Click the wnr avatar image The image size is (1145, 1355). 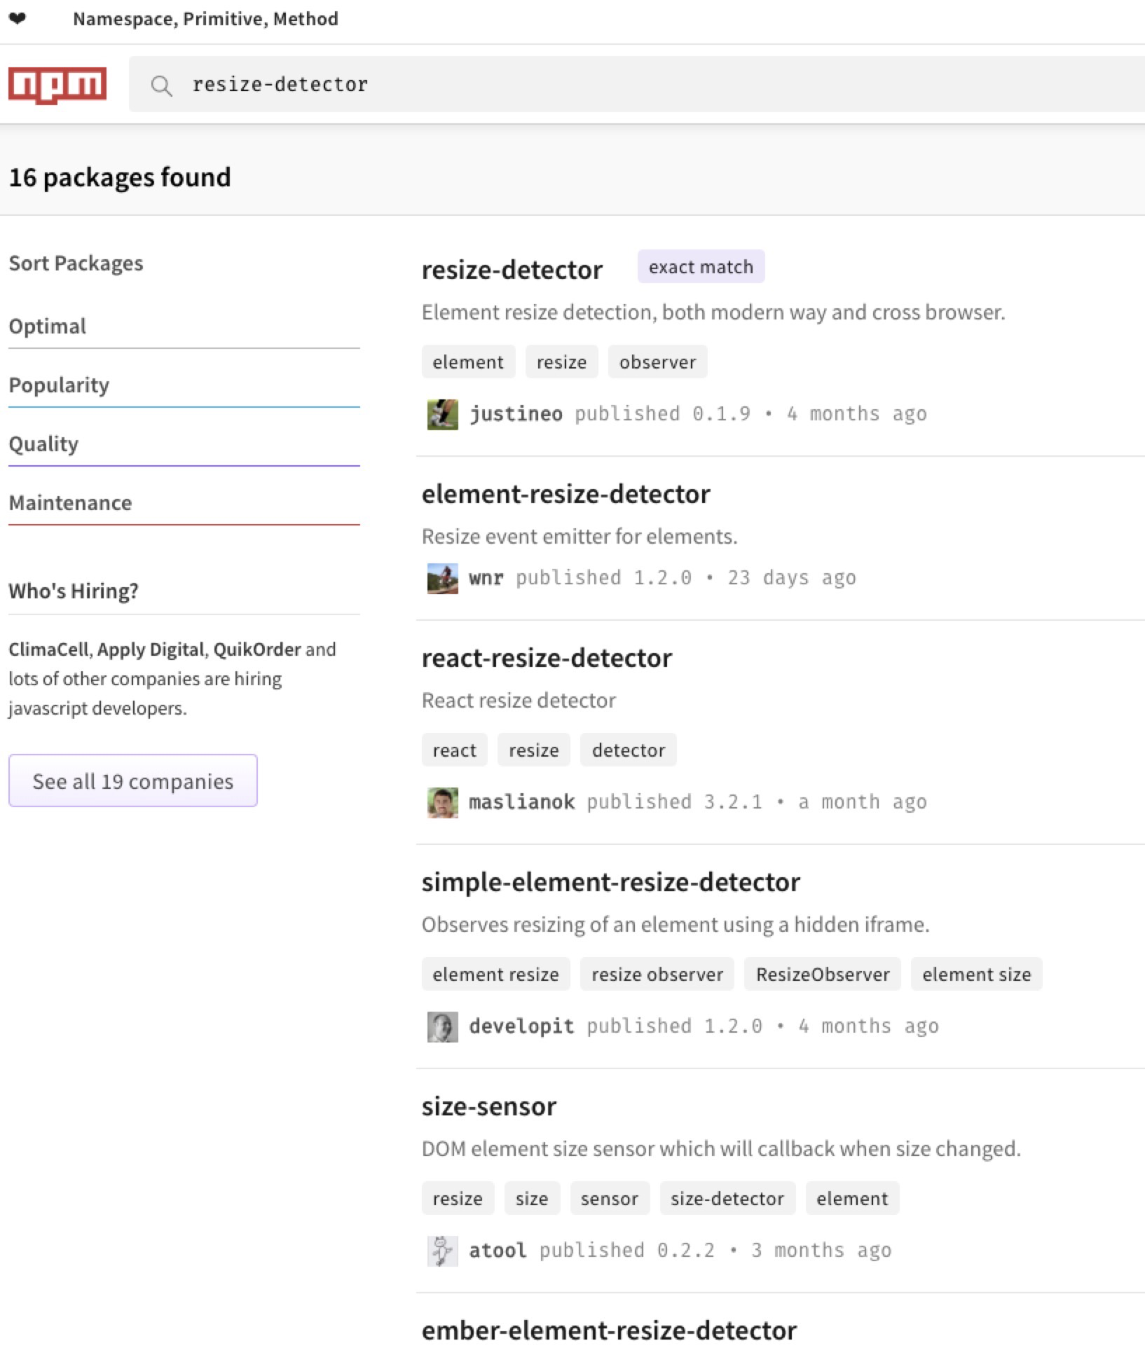pos(442,578)
